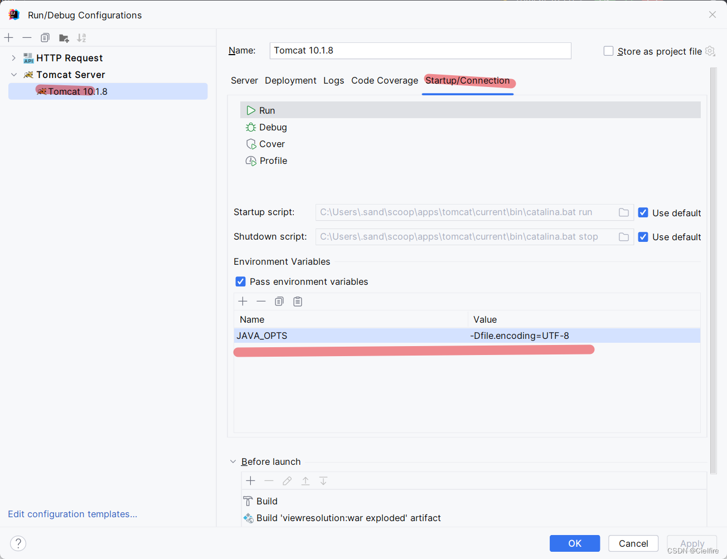Focus the Name input field

420,51
